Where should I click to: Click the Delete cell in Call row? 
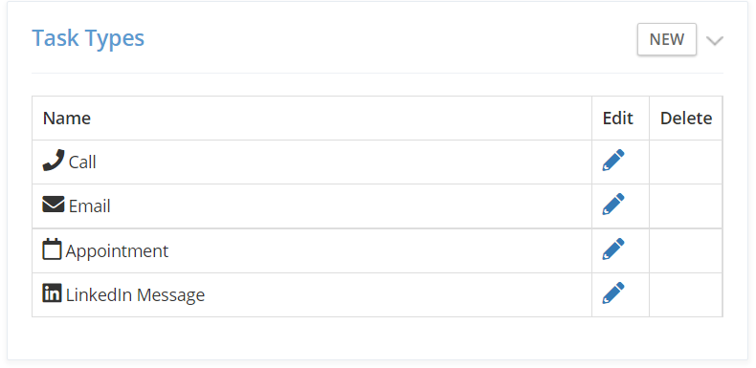click(x=685, y=162)
